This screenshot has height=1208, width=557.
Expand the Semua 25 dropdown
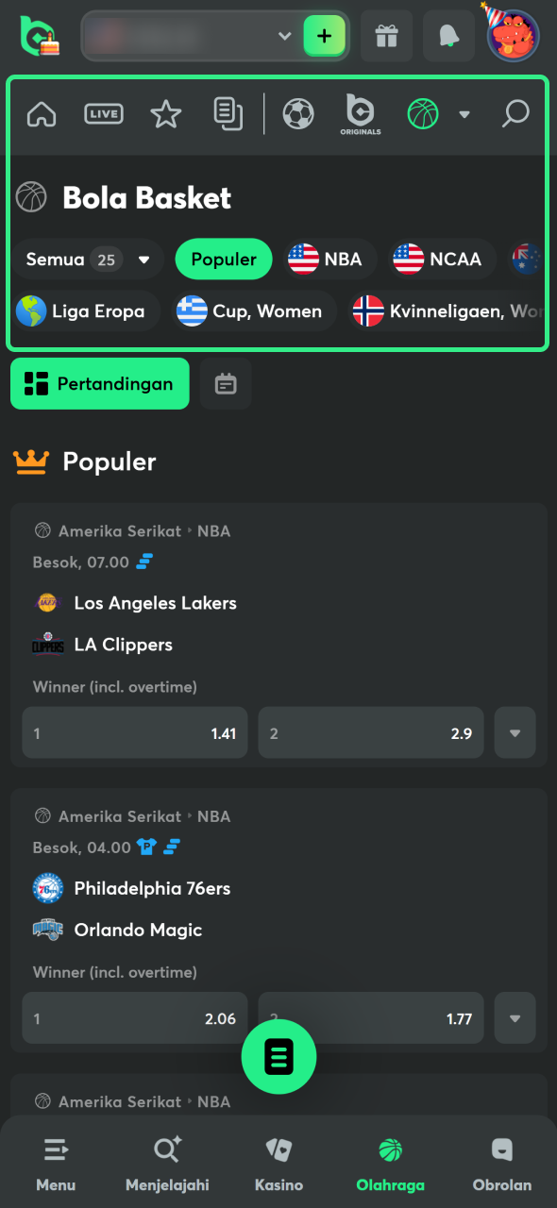click(89, 259)
